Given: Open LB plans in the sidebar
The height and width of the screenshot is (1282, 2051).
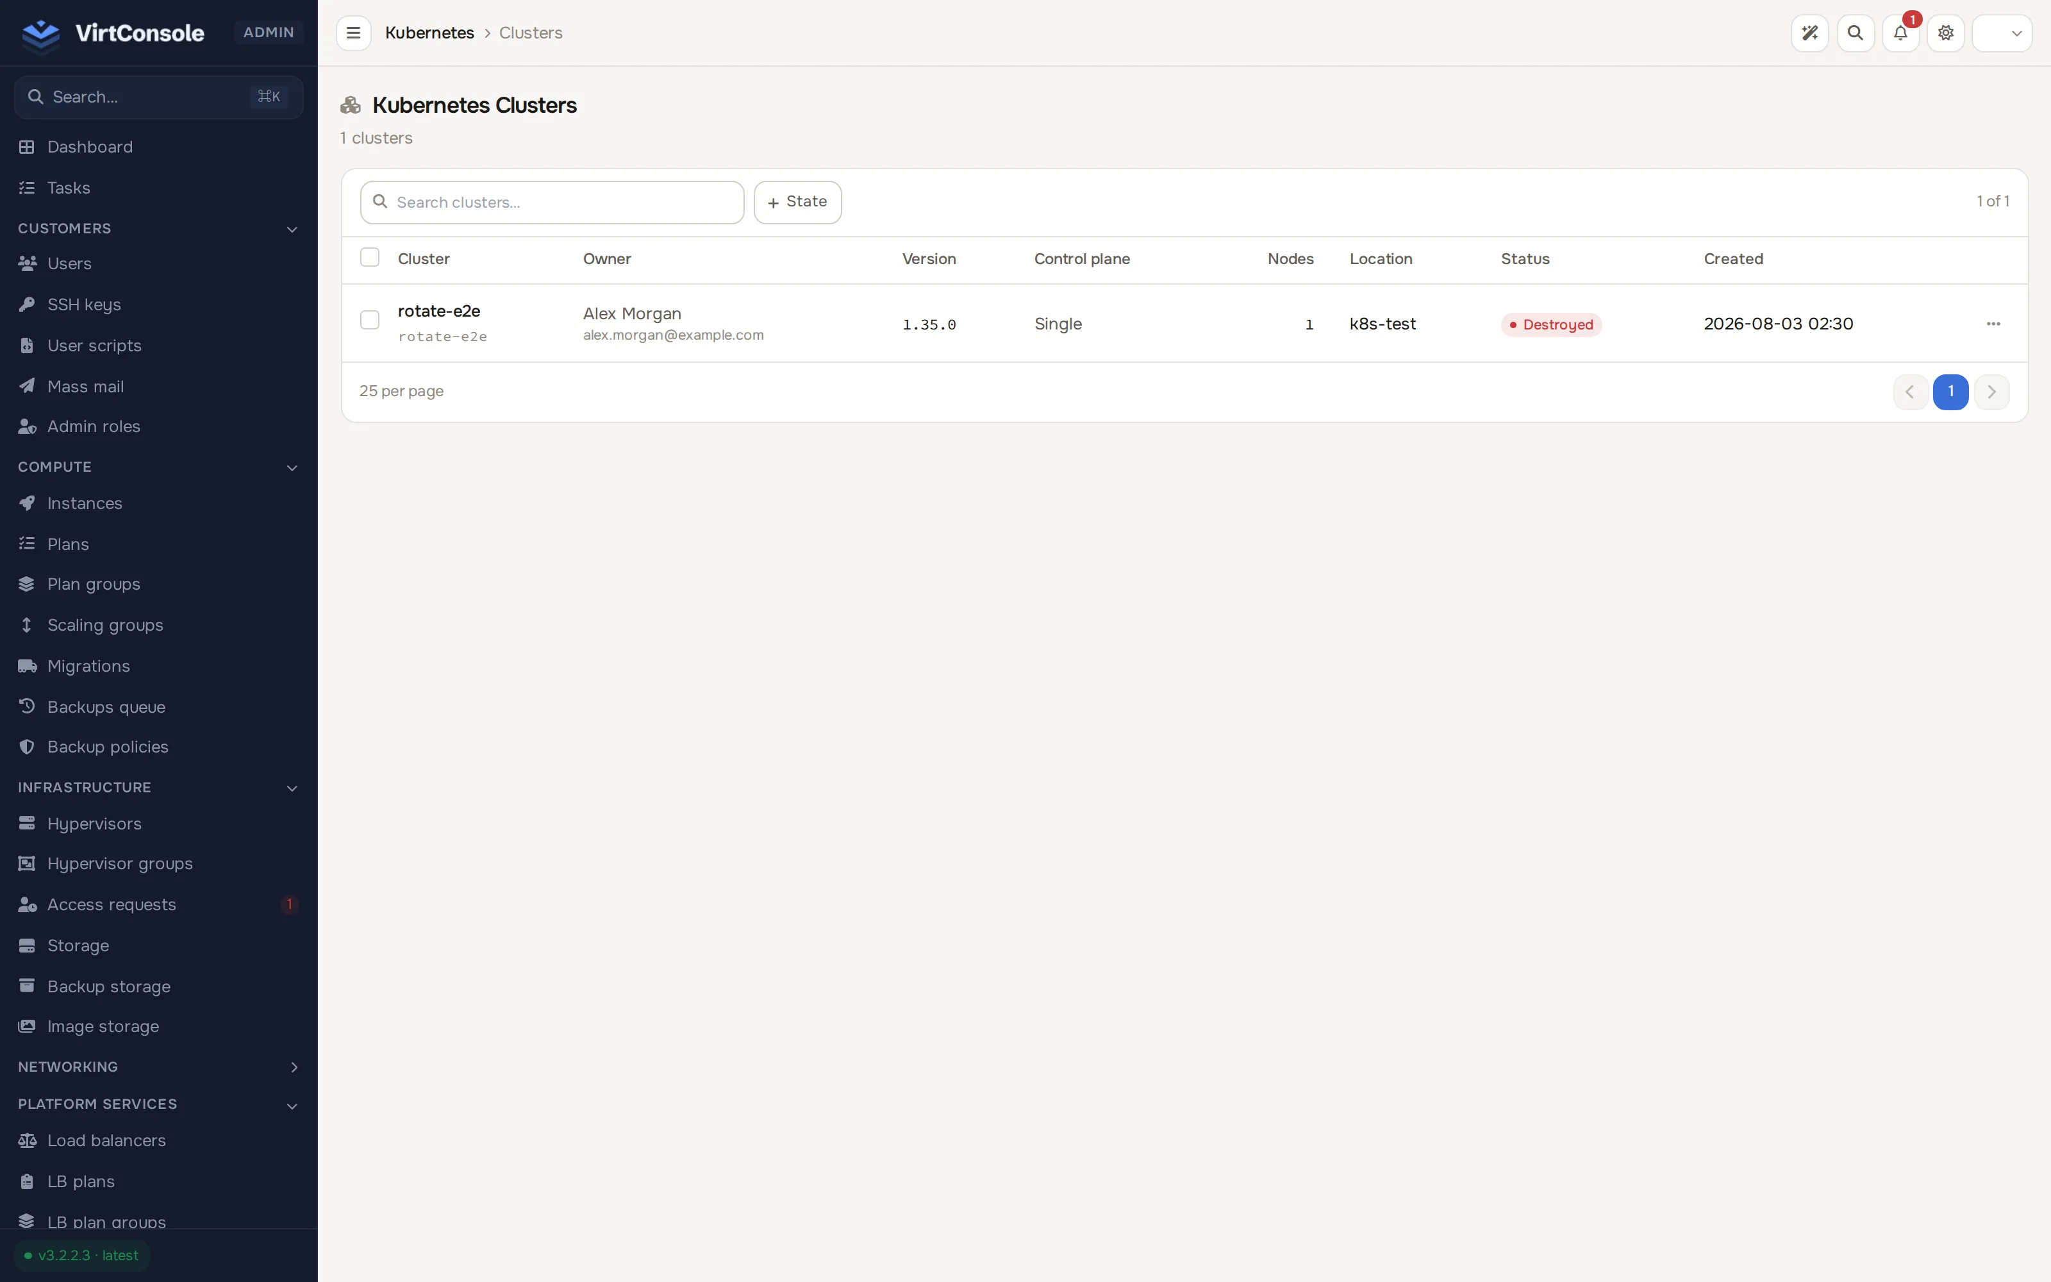Looking at the screenshot, I should 158,1182.
